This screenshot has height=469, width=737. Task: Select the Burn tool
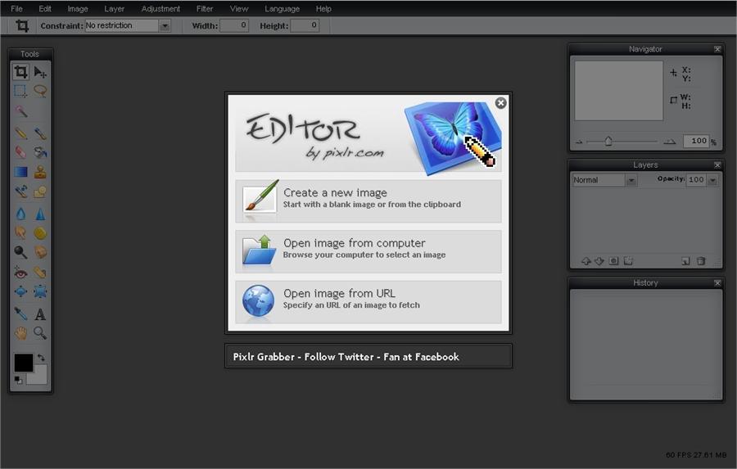click(40, 252)
